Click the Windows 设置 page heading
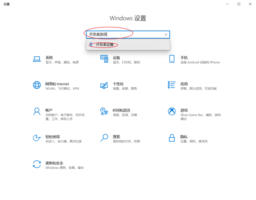 point(128,18)
